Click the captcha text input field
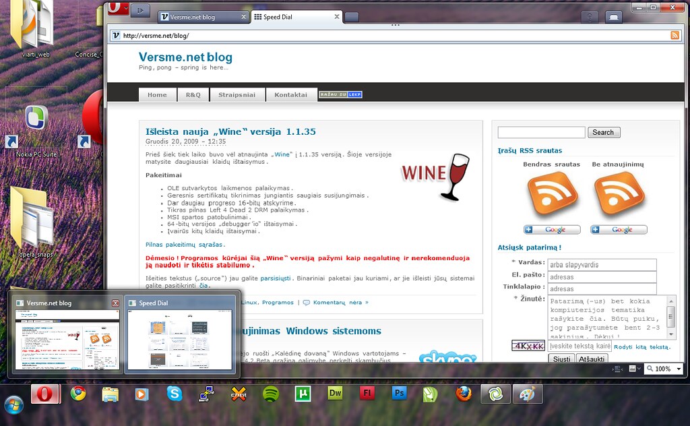Image resolution: width=690 pixels, height=426 pixels. point(579,346)
